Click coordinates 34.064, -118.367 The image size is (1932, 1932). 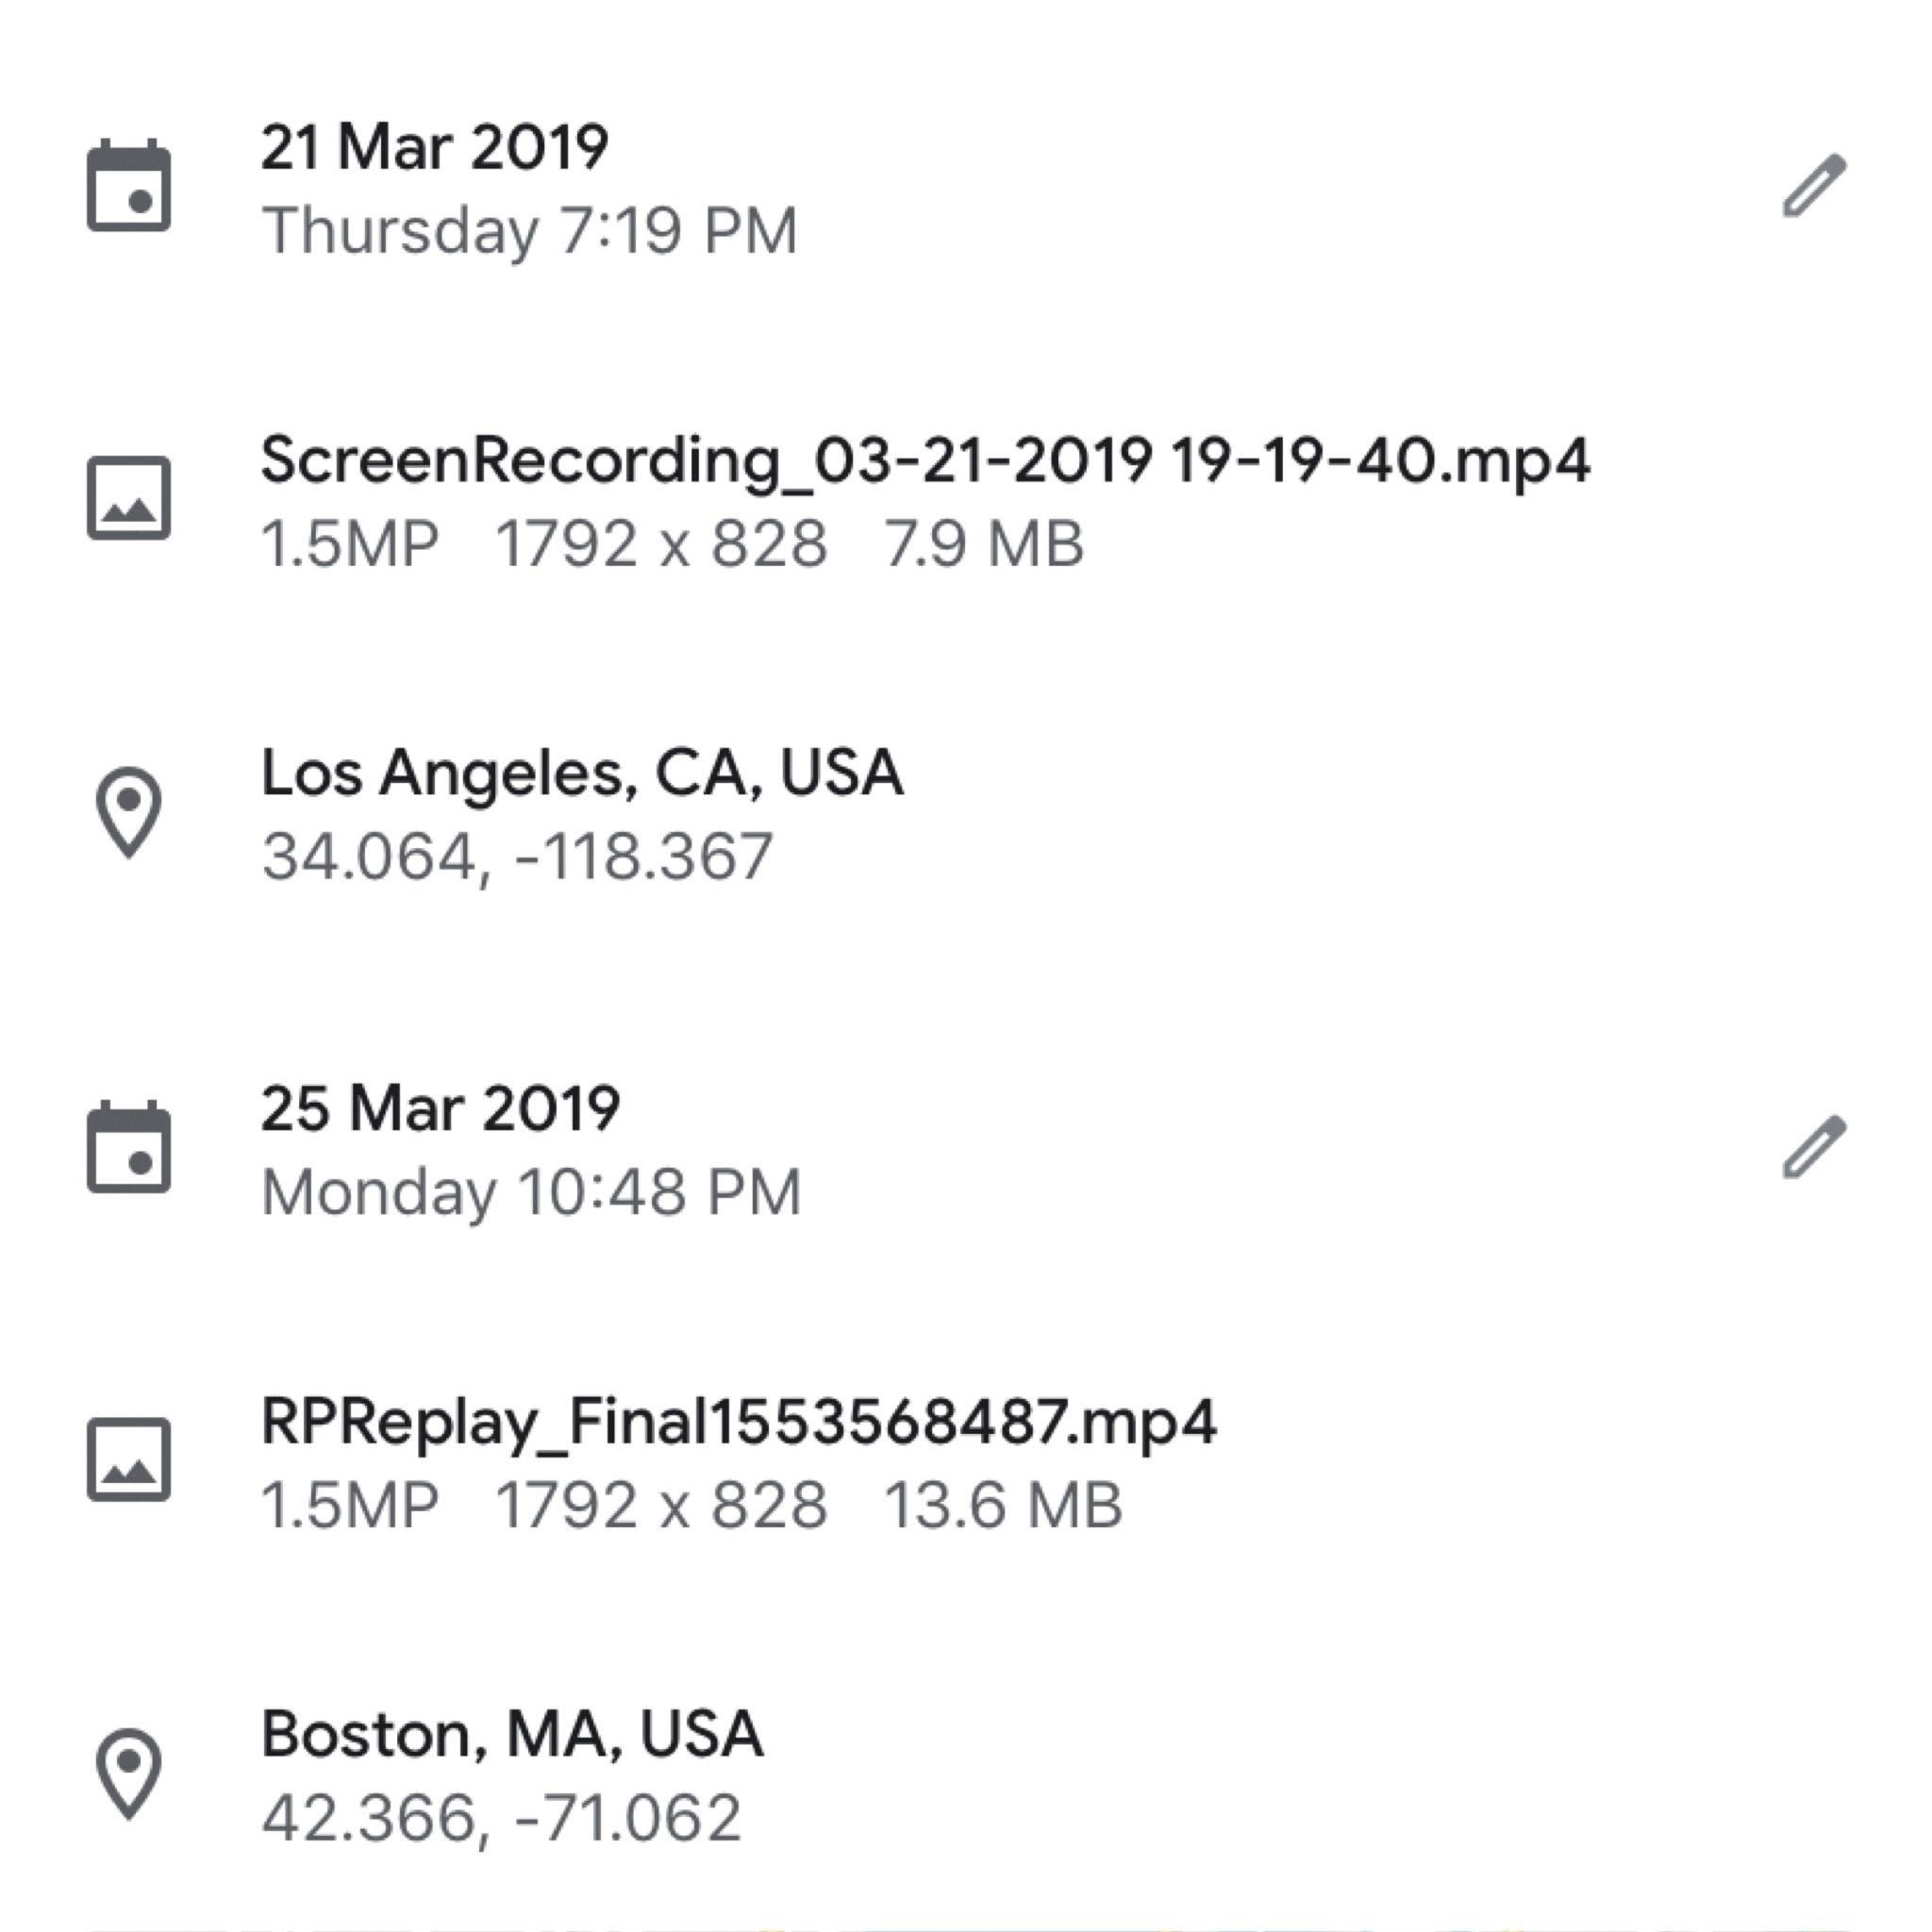pyautogui.click(x=517, y=857)
